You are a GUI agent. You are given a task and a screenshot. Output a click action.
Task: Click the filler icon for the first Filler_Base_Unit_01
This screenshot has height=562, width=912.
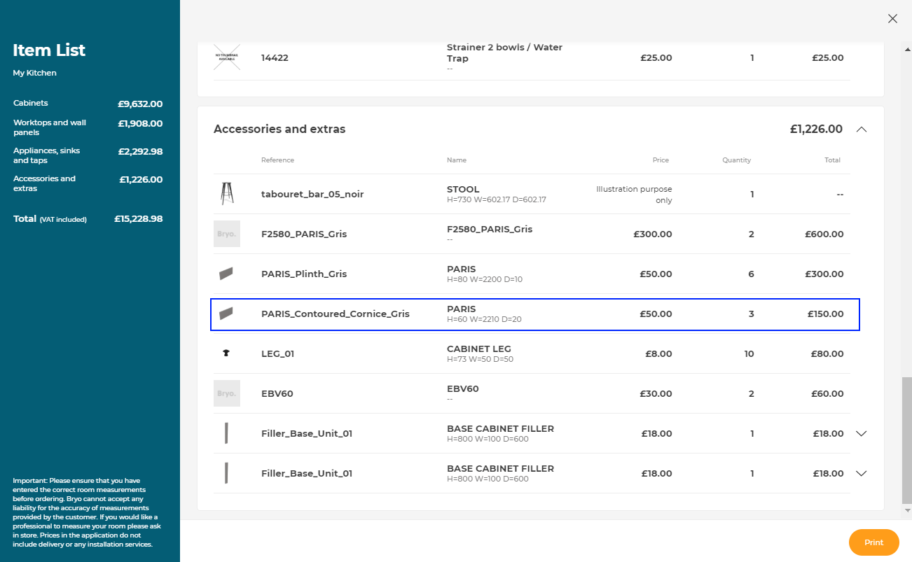(x=226, y=433)
